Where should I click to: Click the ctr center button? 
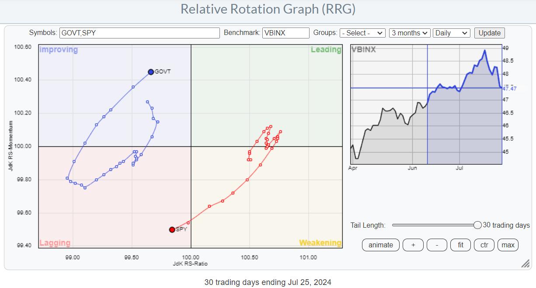click(484, 245)
